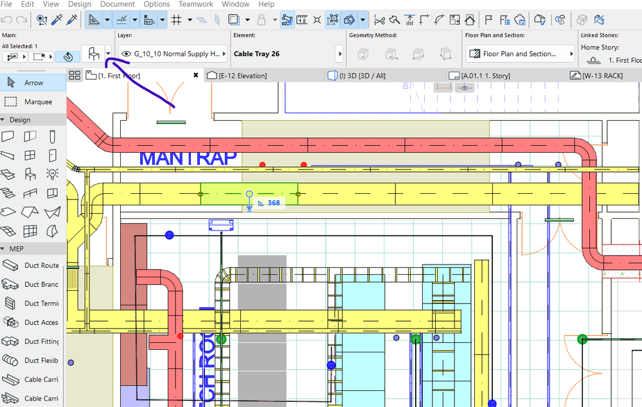Click the Inject Parameters syringe icon
The image size is (642, 407).
[x=72, y=20]
